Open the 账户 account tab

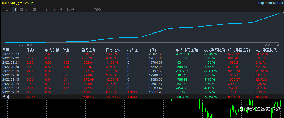(x=70, y=10)
